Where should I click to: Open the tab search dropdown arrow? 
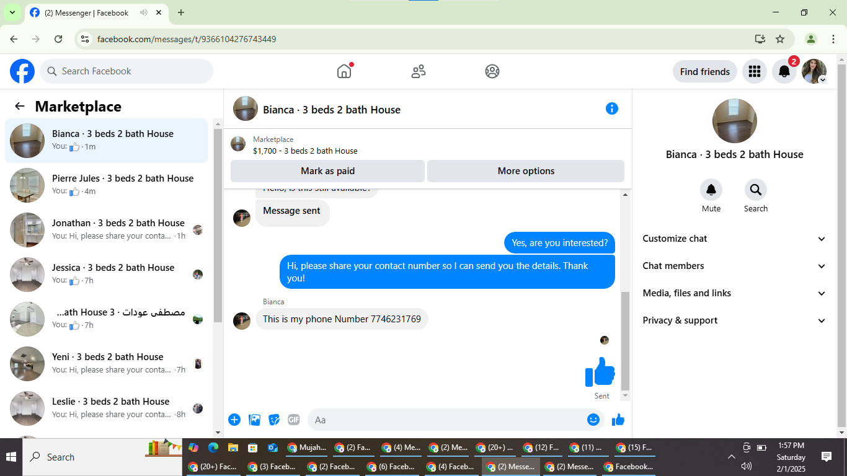[12, 12]
